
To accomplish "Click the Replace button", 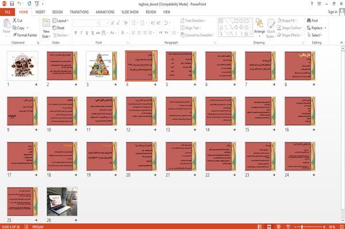I will tap(316, 28).
